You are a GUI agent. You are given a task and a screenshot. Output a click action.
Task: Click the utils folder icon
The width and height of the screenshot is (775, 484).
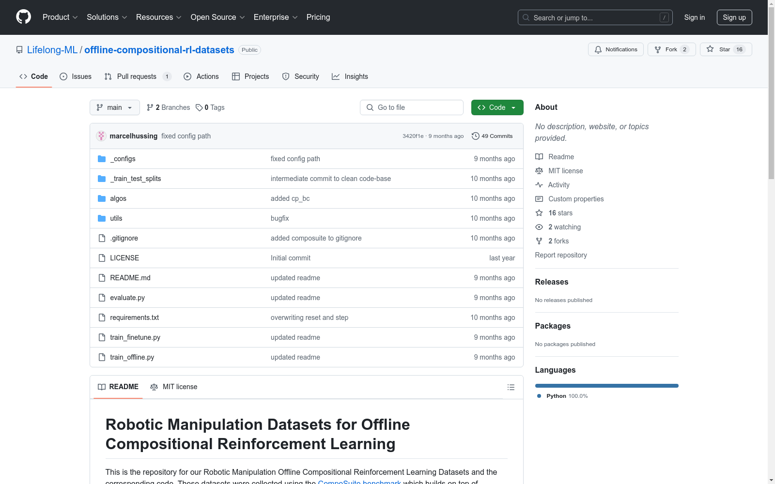[102, 218]
